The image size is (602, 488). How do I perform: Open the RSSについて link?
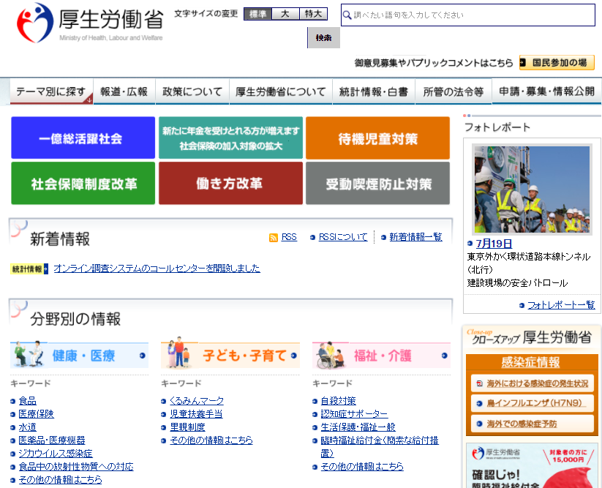pos(343,237)
